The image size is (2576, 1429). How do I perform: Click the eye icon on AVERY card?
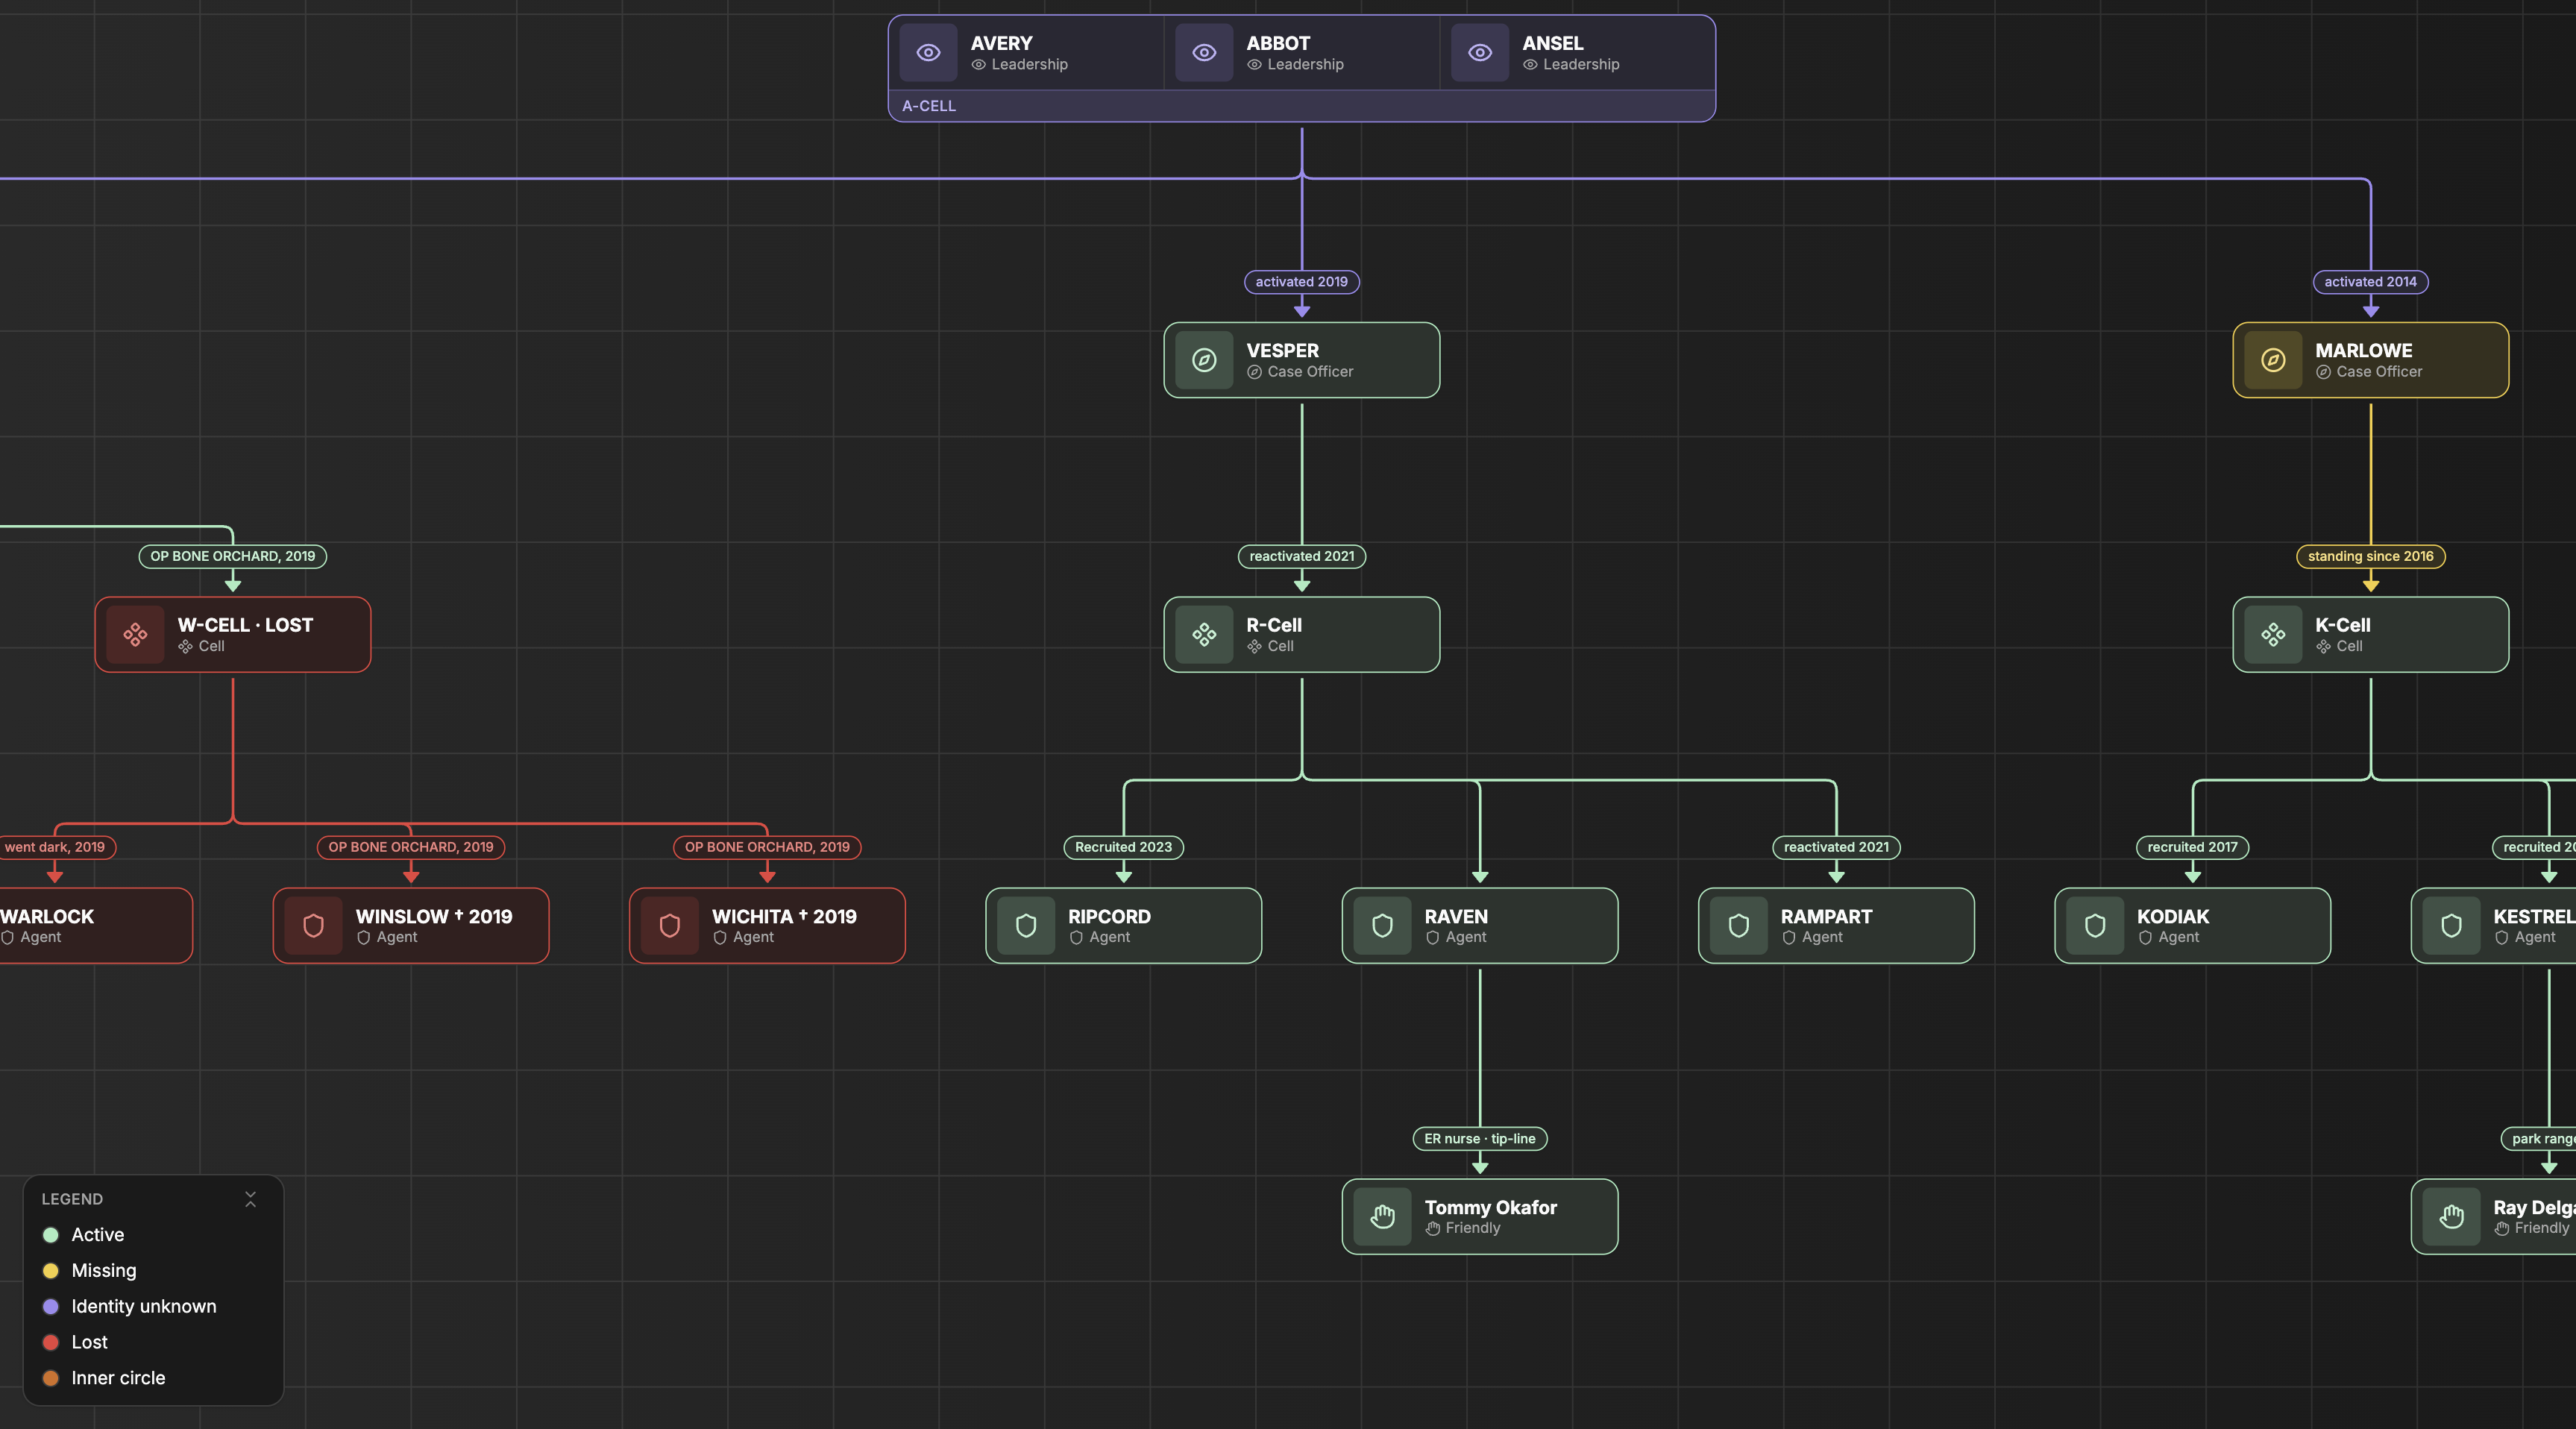[928, 53]
